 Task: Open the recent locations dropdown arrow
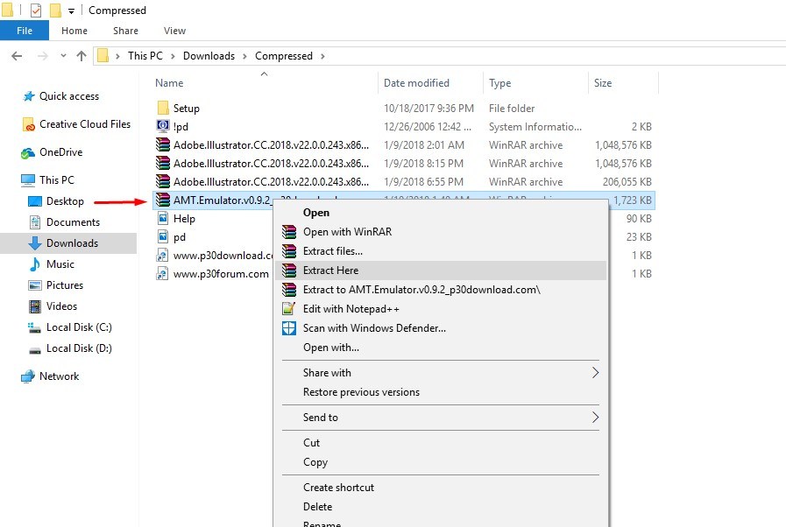coord(63,56)
